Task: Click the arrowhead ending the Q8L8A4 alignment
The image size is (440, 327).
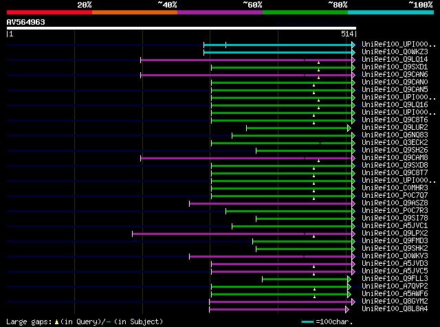Action: click(347, 310)
